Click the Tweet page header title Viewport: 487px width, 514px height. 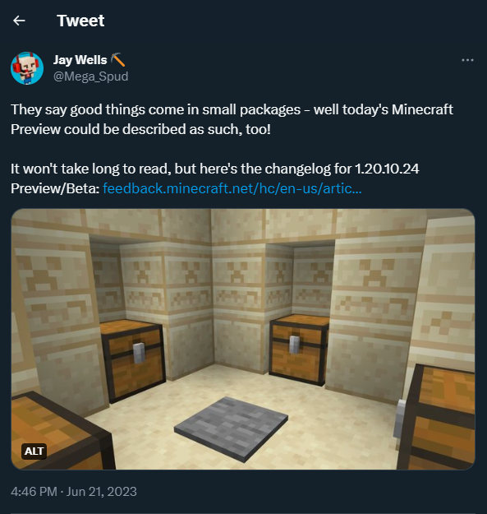coord(80,21)
